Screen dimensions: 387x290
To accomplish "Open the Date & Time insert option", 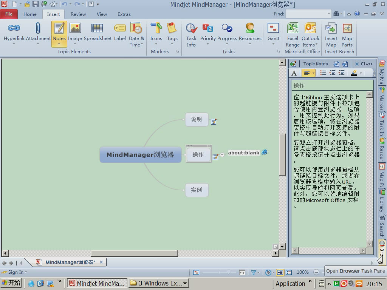I will (136, 34).
